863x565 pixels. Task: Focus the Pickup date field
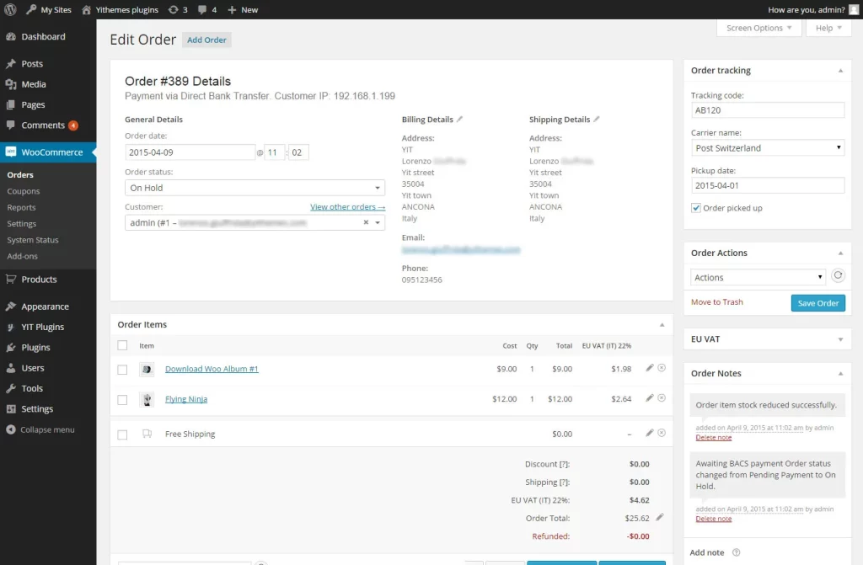point(767,185)
